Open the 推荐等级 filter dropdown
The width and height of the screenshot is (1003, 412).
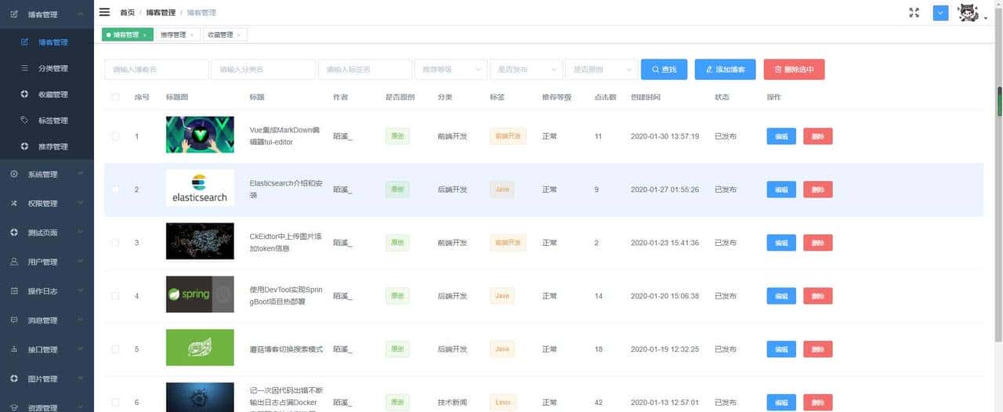(451, 70)
